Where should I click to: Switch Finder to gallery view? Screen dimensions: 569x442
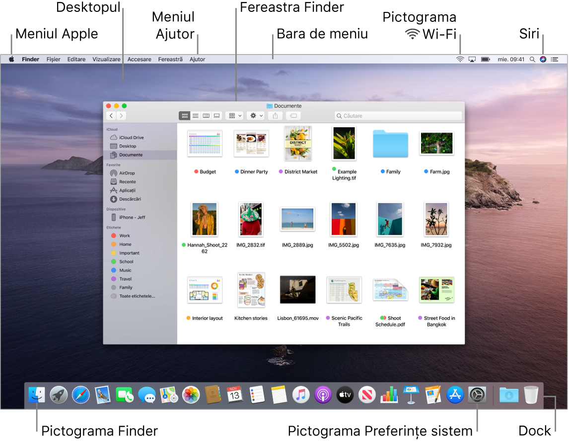[216, 115]
